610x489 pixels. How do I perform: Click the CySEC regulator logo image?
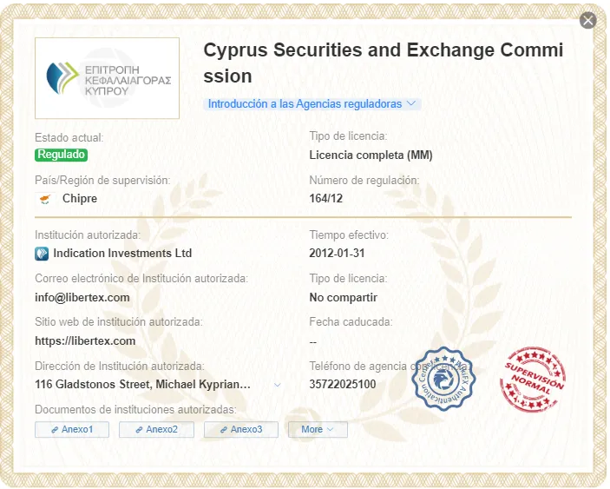click(107, 78)
